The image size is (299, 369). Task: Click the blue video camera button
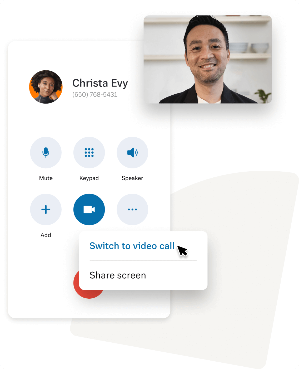click(x=89, y=210)
